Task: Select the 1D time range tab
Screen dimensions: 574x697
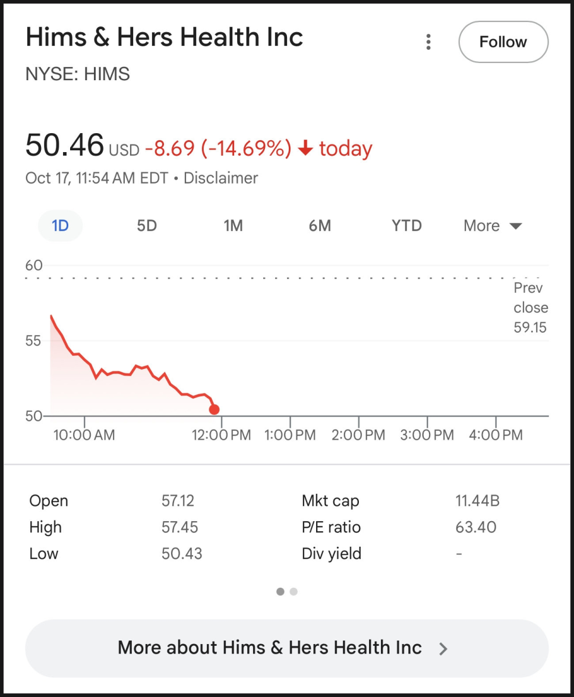Action: (x=60, y=226)
